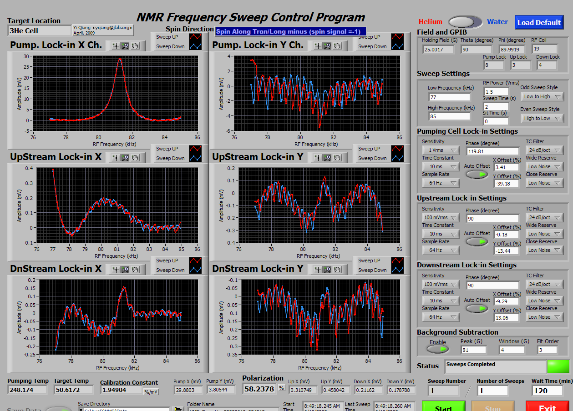Click the Load Default button
573x411 pixels.
[539, 22]
